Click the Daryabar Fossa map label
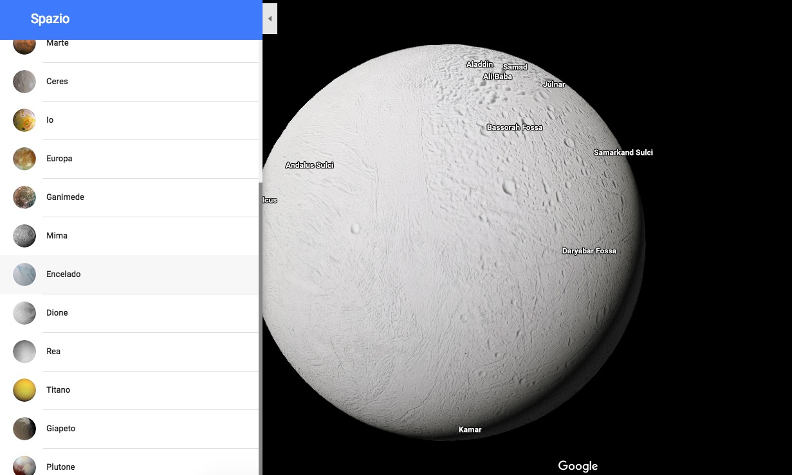This screenshot has height=475, width=792. [x=589, y=251]
